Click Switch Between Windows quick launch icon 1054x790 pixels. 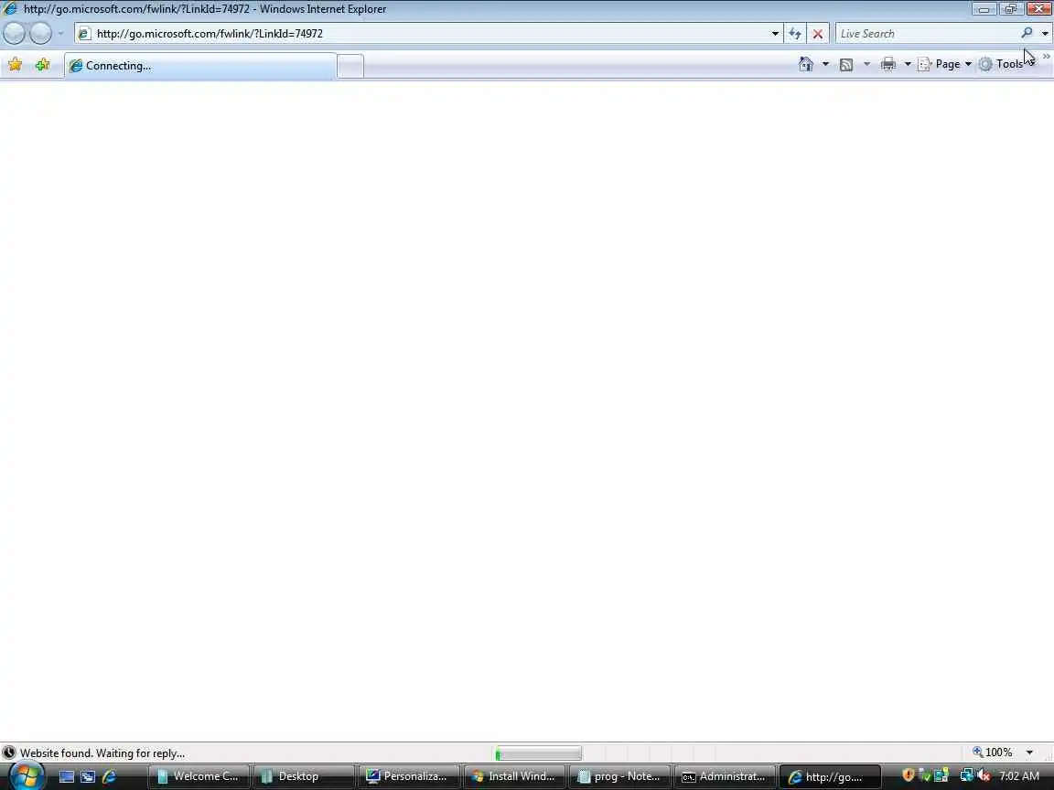(x=88, y=776)
